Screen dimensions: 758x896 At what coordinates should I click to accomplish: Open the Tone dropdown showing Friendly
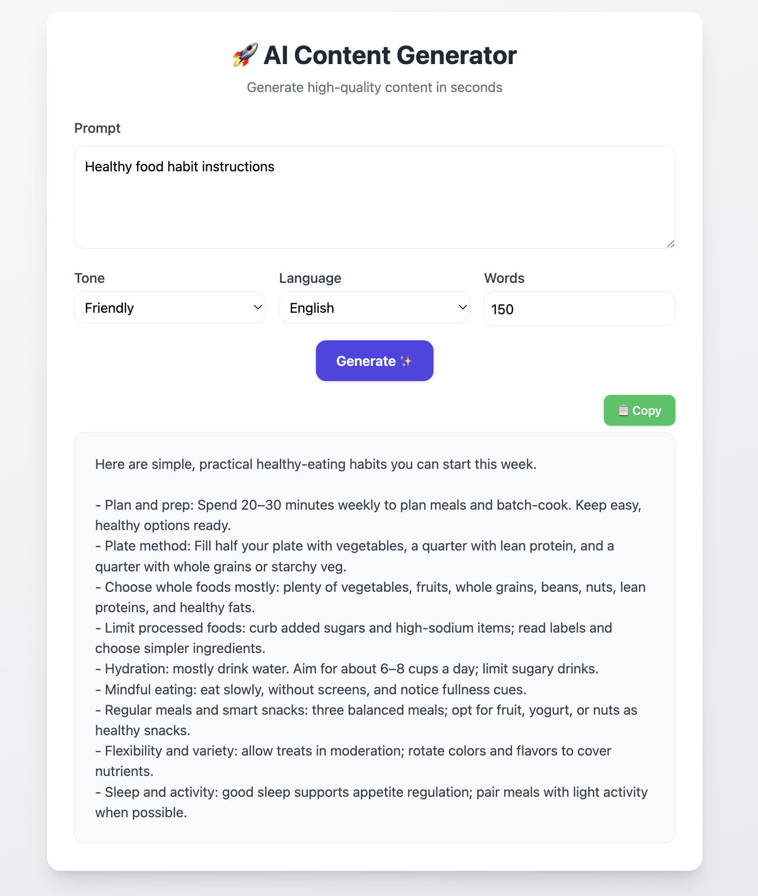coord(169,308)
